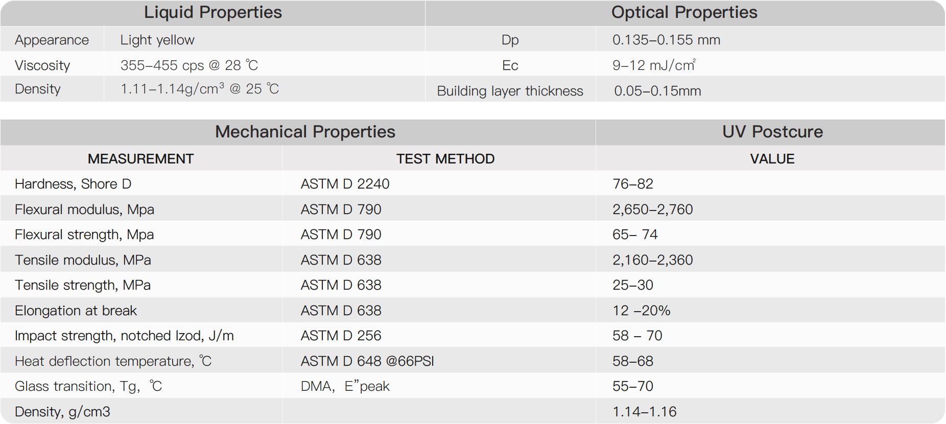Screen dimensions: 946x424
Task: Click the Tensile strength, MPa label
Action: [83, 285]
